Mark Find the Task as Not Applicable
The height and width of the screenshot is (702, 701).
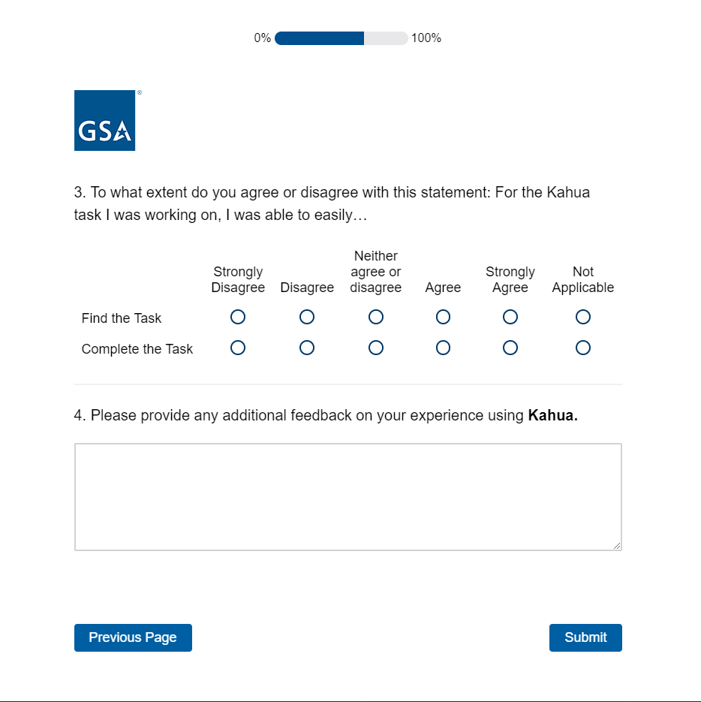coord(583,317)
